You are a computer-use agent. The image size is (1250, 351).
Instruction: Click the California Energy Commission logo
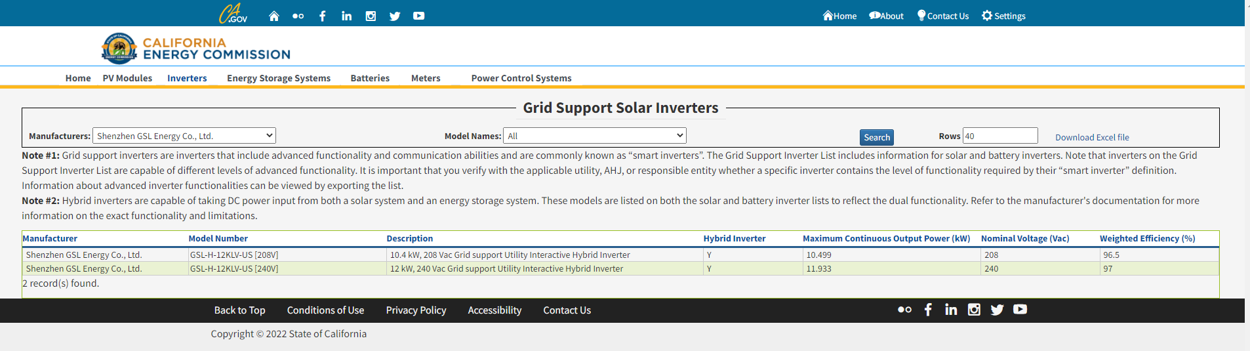point(196,49)
